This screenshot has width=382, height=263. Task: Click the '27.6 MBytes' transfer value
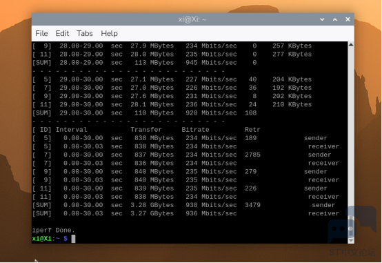(152, 96)
